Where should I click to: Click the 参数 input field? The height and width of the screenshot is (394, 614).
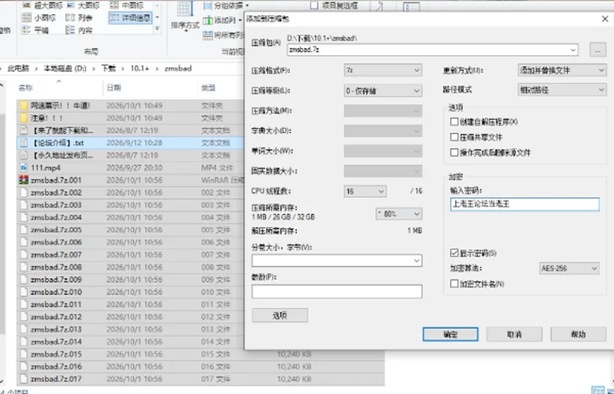pyautogui.click(x=337, y=292)
